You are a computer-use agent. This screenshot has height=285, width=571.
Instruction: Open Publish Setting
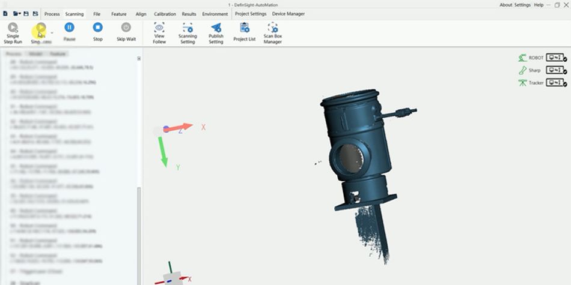pos(216,28)
